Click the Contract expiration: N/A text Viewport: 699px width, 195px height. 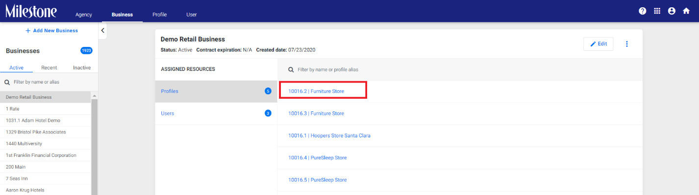coord(224,50)
